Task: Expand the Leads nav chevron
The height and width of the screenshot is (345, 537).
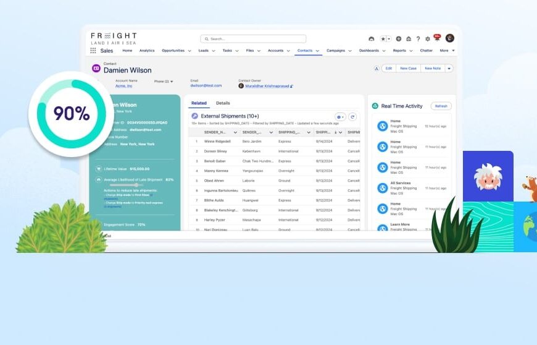Action: click(214, 51)
